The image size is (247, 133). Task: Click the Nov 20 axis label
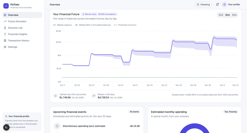[x=179, y=85]
